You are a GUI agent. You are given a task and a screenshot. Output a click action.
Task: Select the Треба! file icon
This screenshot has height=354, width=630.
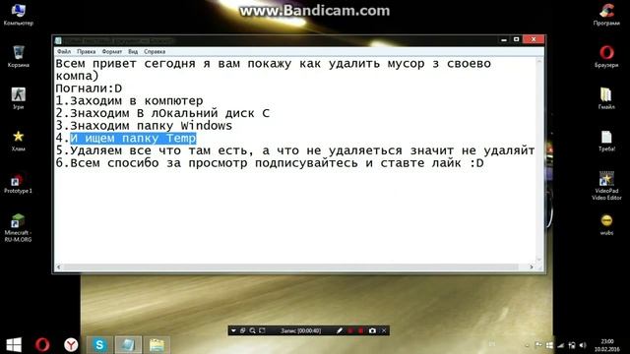click(606, 141)
